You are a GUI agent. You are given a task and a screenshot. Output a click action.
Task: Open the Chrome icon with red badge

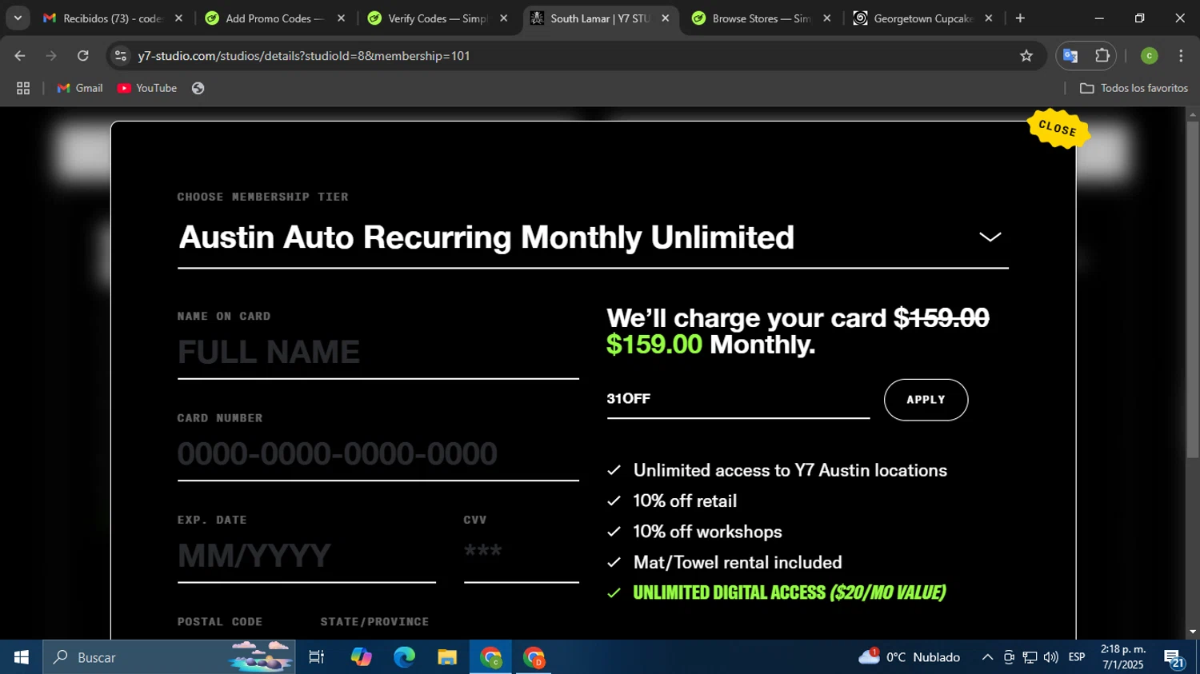534,657
